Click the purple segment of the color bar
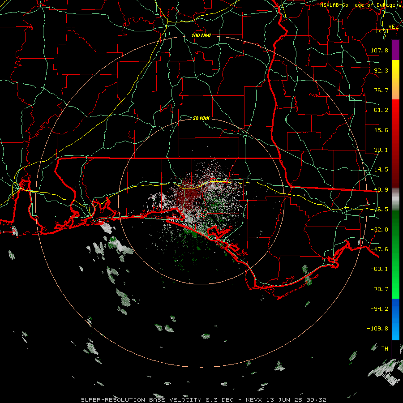403x403 pixels. click(x=395, y=50)
